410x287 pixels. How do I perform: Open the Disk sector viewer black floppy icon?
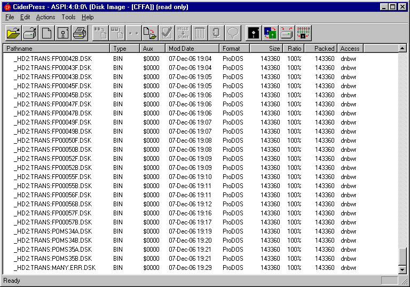coord(254,33)
